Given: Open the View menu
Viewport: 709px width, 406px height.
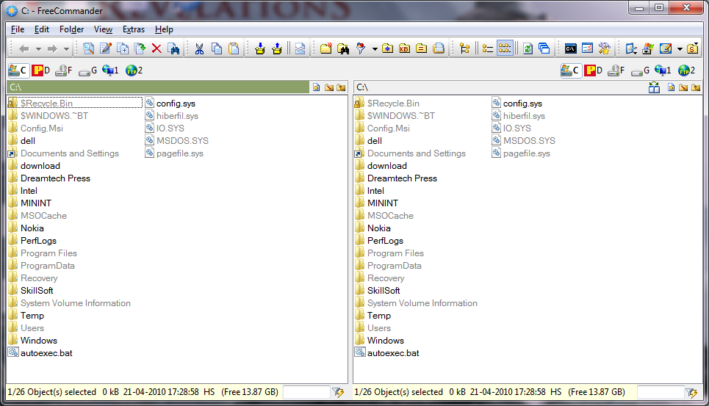Looking at the screenshot, I should [x=103, y=29].
